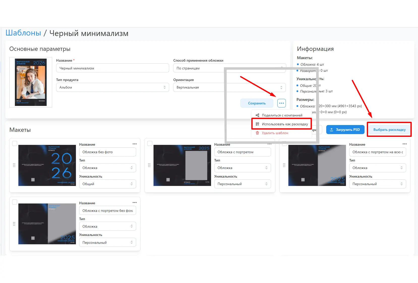Tick the checkbox on Обложка с портретом card

pyautogui.click(x=150, y=143)
